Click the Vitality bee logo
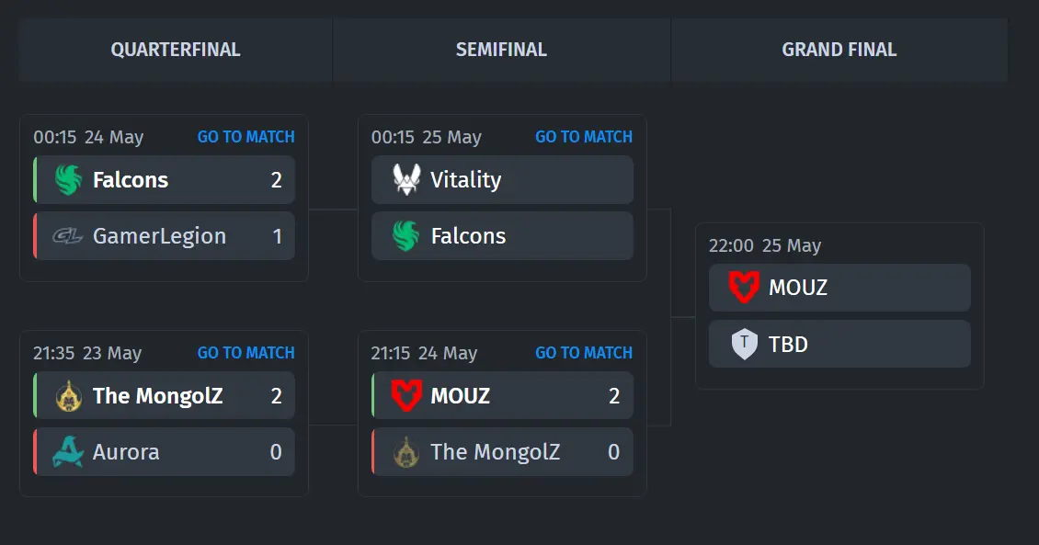 pyautogui.click(x=406, y=179)
